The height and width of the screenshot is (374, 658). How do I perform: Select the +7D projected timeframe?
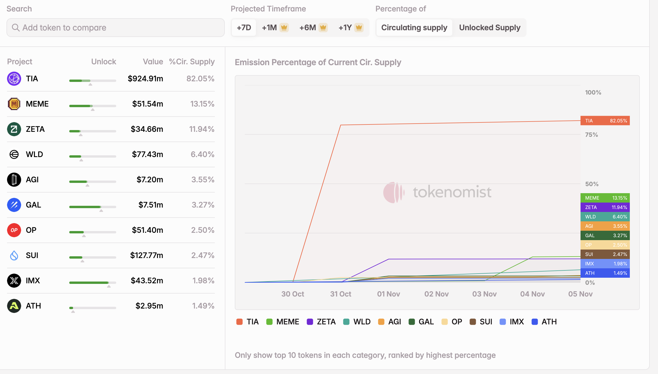pos(244,28)
